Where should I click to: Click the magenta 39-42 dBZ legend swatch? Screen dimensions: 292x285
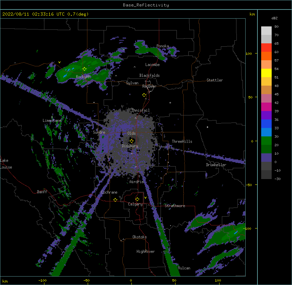[266, 107]
